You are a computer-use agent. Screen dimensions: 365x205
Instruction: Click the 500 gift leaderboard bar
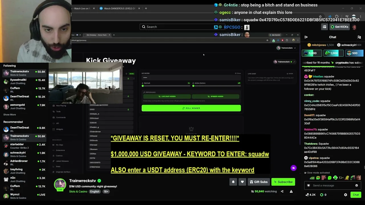point(354,53)
